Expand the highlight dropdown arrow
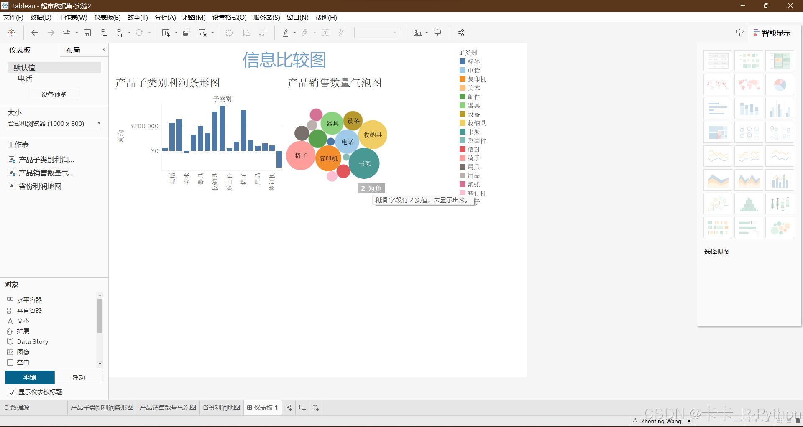This screenshot has height=427, width=803. [x=295, y=33]
